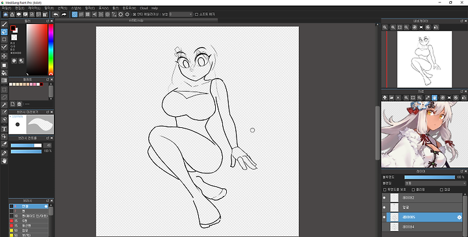Choose the Bucket fill tool
Screen dimensions: 468x237
coord(4,73)
